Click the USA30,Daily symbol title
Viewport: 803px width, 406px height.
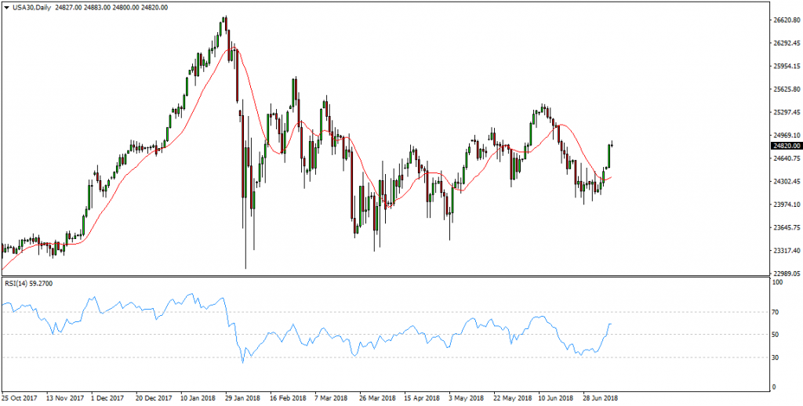tap(29, 7)
